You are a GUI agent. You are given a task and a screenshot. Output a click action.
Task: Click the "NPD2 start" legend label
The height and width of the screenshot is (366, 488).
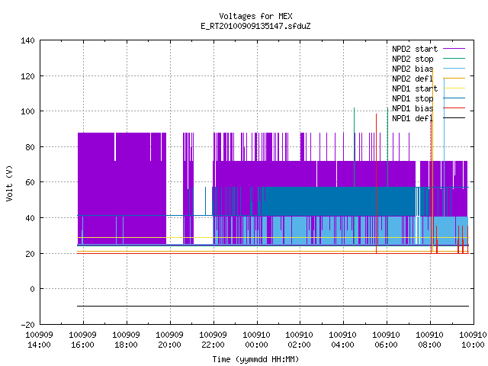415,49
